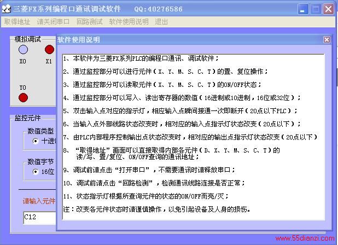This screenshot has height=245, width=338.
Task: Select the 16位 byte size radio button
Action: [x=36, y=172]
